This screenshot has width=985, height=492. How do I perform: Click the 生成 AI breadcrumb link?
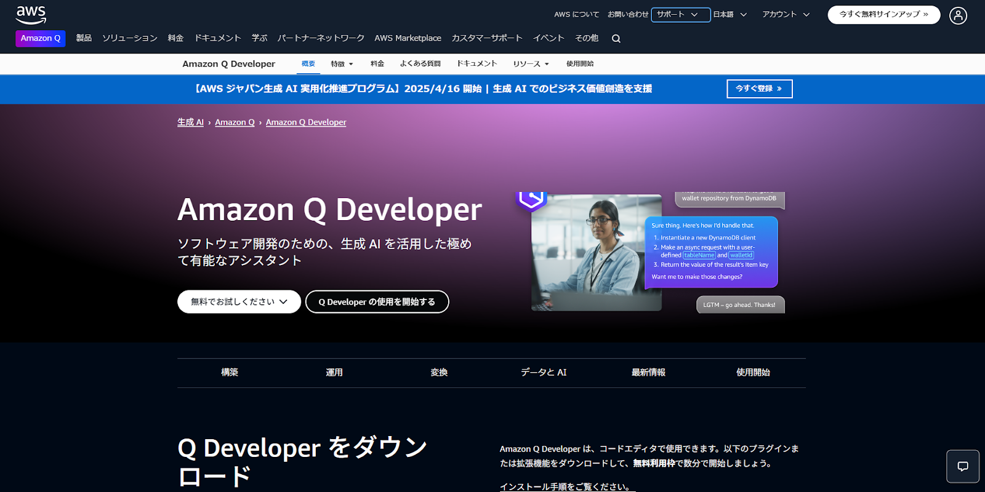(190, 122)
